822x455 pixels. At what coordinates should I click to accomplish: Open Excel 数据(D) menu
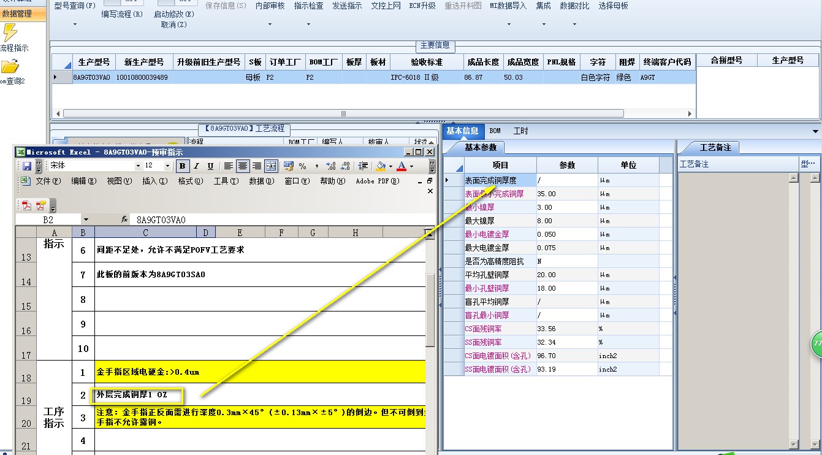click(x=261, y=181)
